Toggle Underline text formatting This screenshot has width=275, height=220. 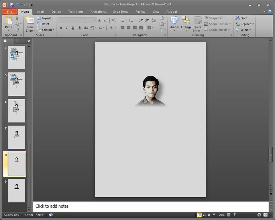coord(73,28)
